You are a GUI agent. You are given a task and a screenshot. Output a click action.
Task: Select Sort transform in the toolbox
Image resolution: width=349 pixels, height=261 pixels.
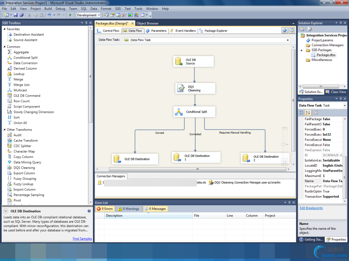pyautogui.click(x=16, y=117)
